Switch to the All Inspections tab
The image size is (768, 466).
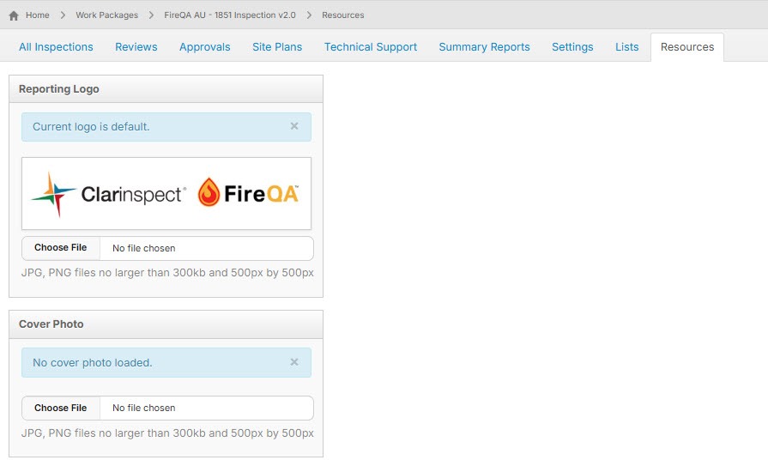tap(56, 47)
